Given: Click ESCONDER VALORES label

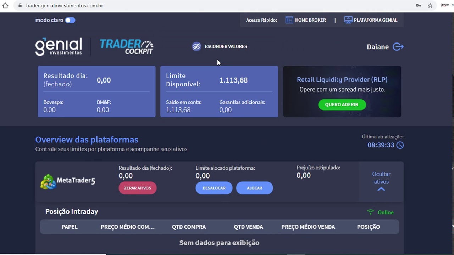Looking at the screenshot, I should pos(226,46).
